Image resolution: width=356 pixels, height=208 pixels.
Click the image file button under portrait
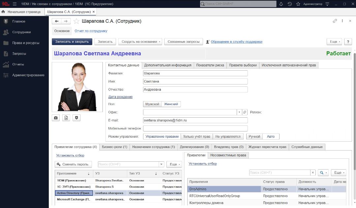pos(66,118)
